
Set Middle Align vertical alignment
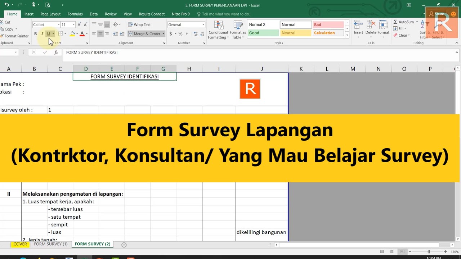100,24
